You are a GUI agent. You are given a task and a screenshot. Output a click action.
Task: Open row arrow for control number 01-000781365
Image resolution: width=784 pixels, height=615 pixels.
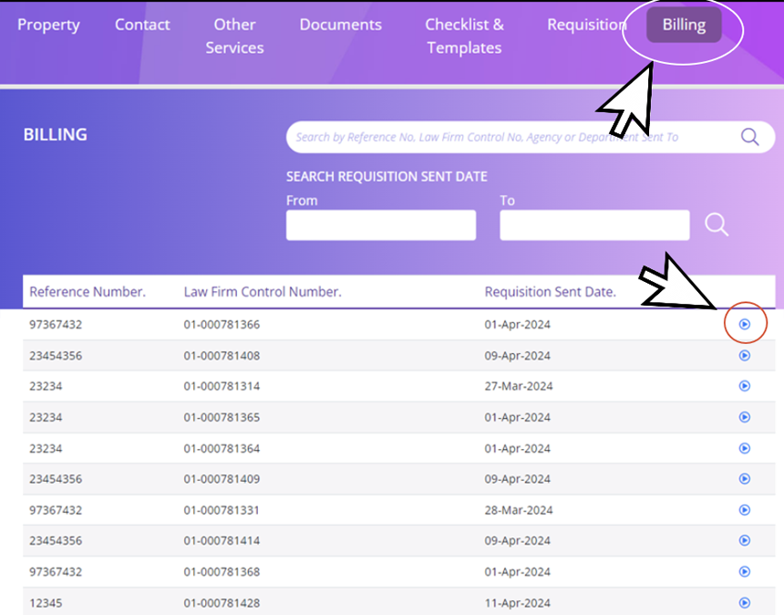click(x=744, y=417)
